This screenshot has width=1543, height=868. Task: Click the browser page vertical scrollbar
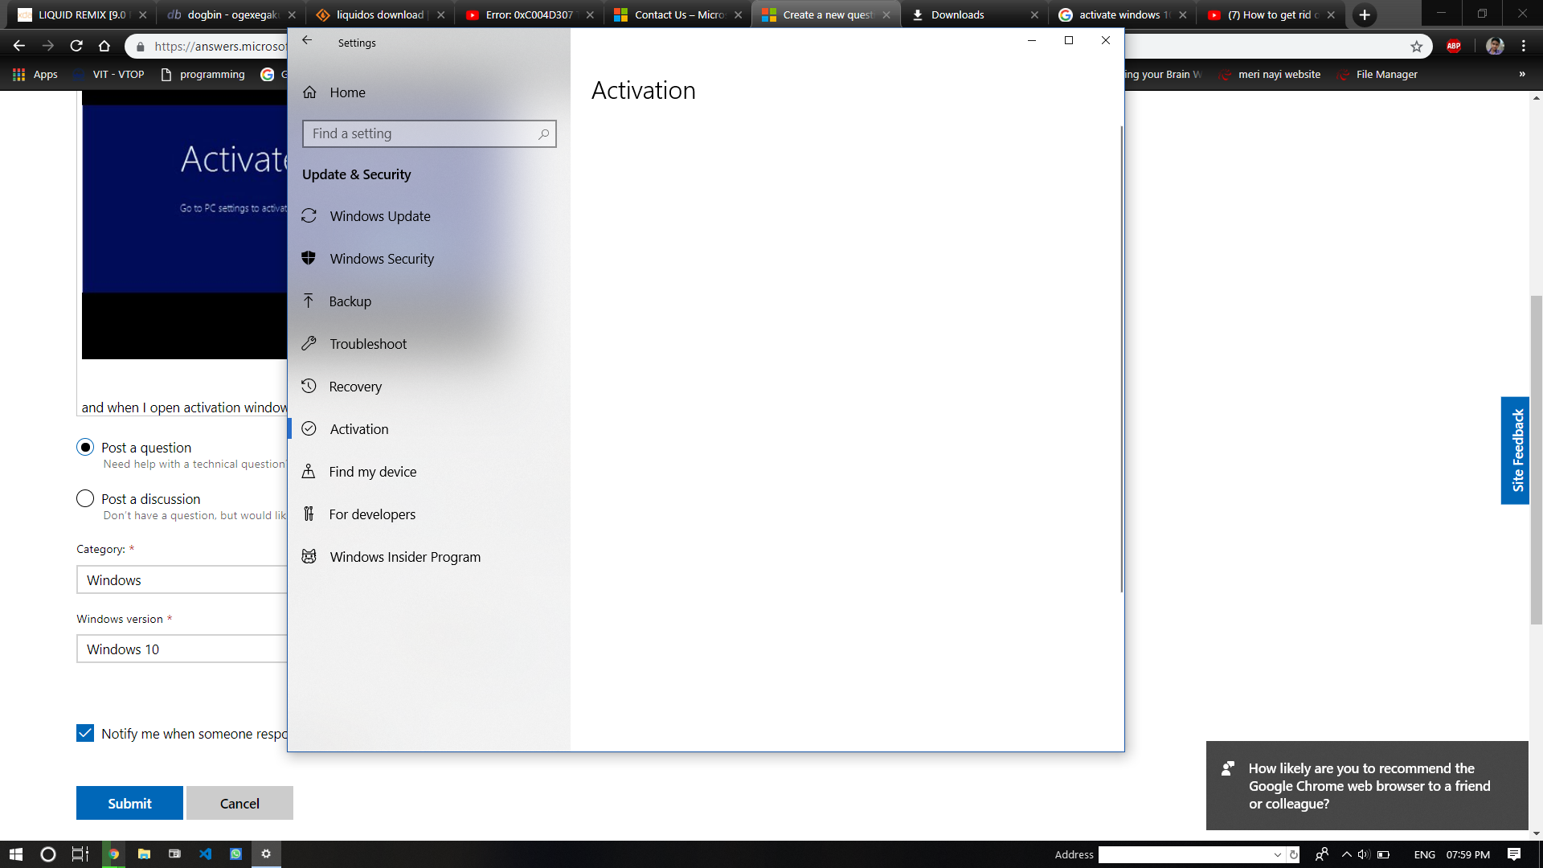[1536, 460]
